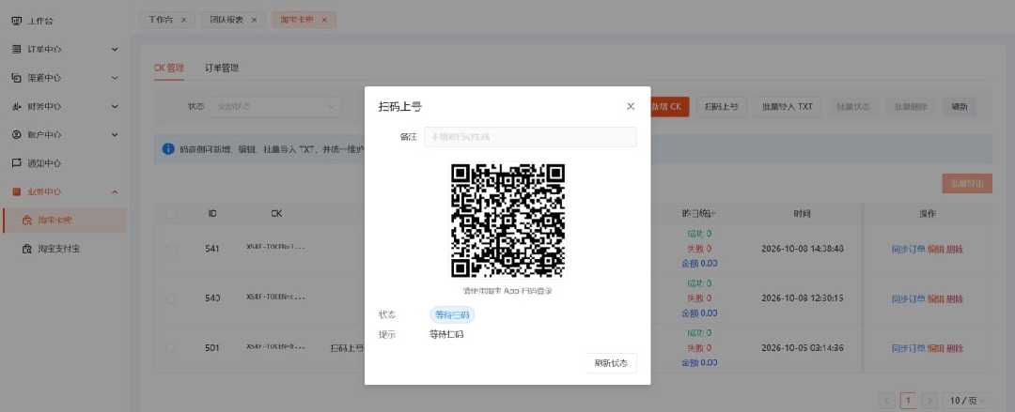The image size is (1015, 412).
Task: Click 删除 for row 501
Action: tap(955, 348)
